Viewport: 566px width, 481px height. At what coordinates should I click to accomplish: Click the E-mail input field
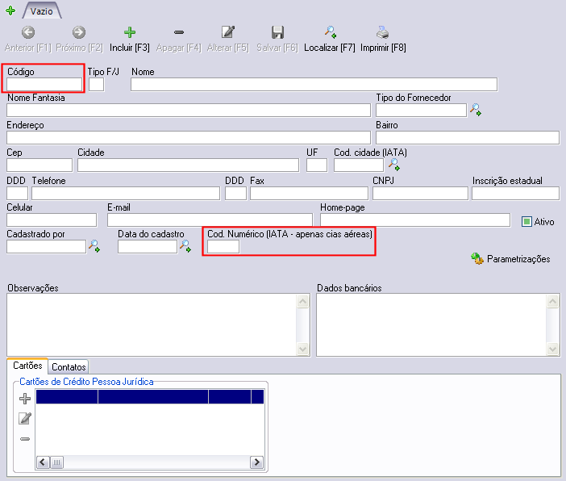click(x=210, y=220)
